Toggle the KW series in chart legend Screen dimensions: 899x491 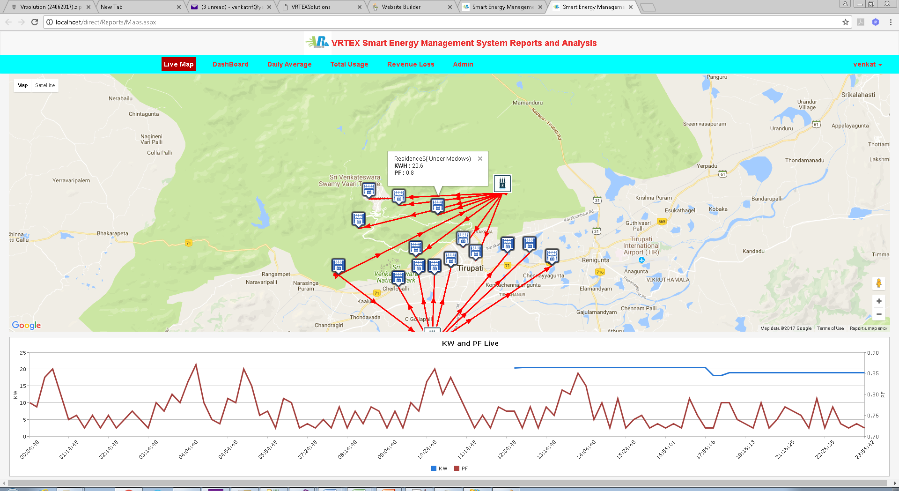[439, 469]
